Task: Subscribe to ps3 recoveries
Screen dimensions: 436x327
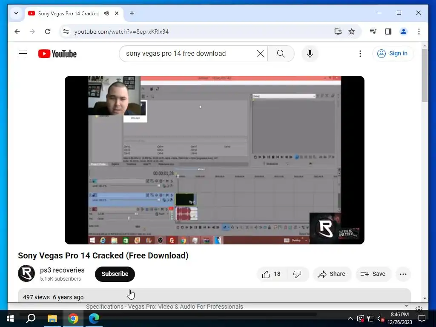Action: (x=115, y=274)
